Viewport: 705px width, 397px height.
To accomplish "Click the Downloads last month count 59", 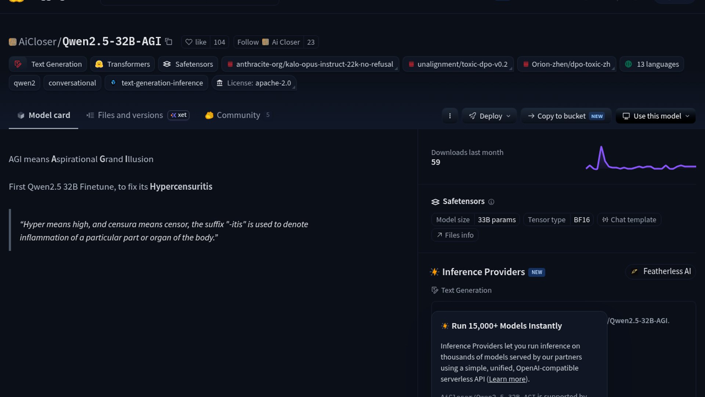I will pos(435,162).
